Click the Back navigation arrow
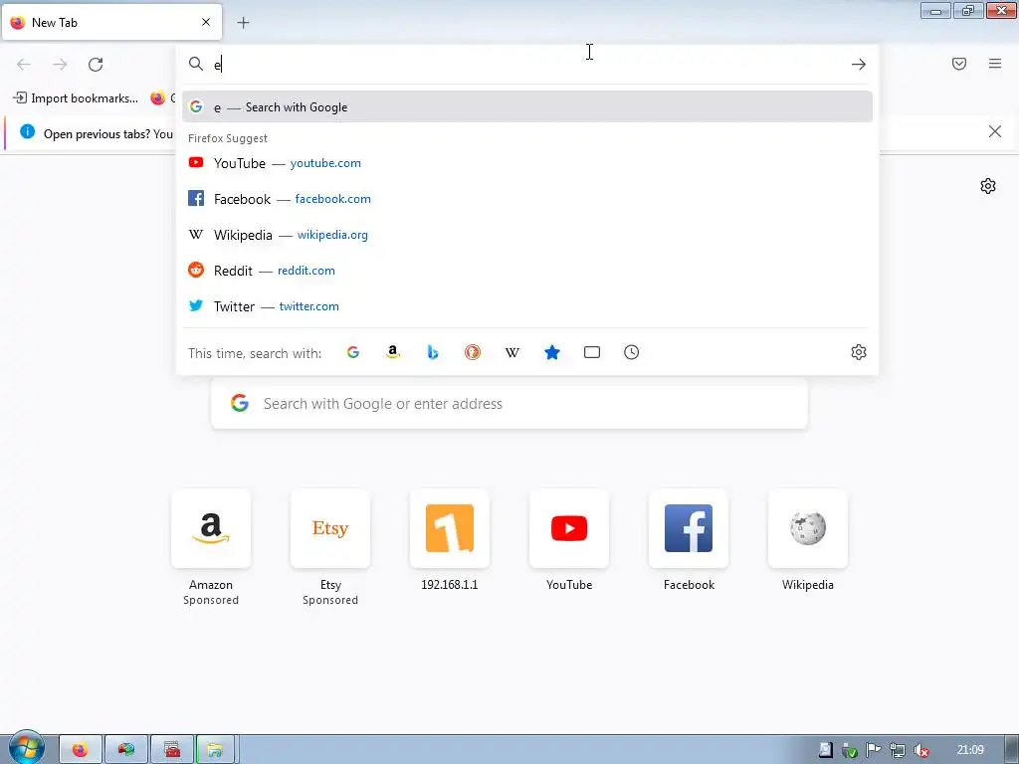Viewport: 1019px width, 764px height. point(24,65)
